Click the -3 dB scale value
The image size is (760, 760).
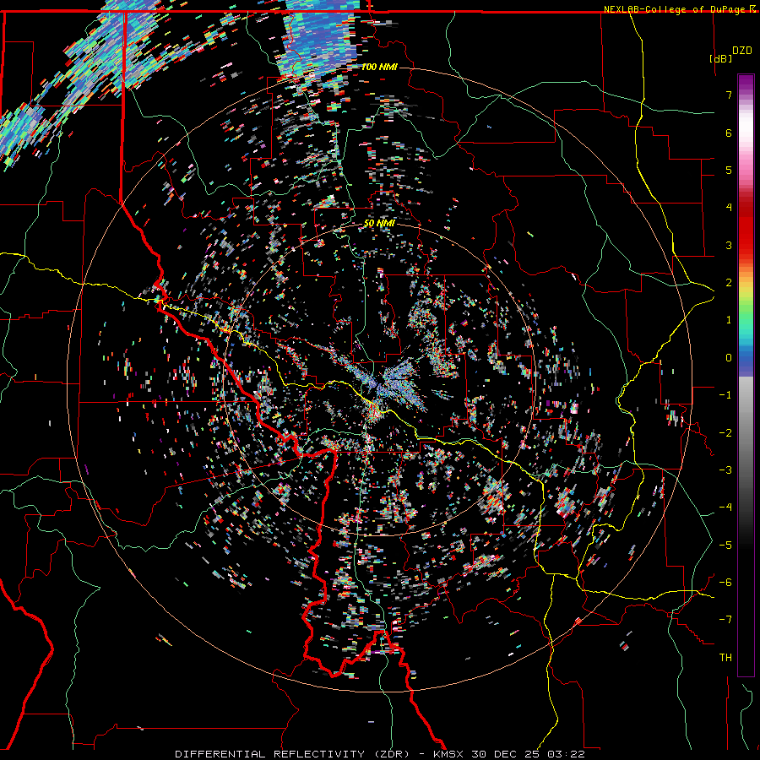click(x=725, y=470)
